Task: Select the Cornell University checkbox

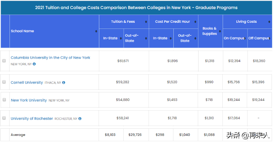Action: click(4, 82)
